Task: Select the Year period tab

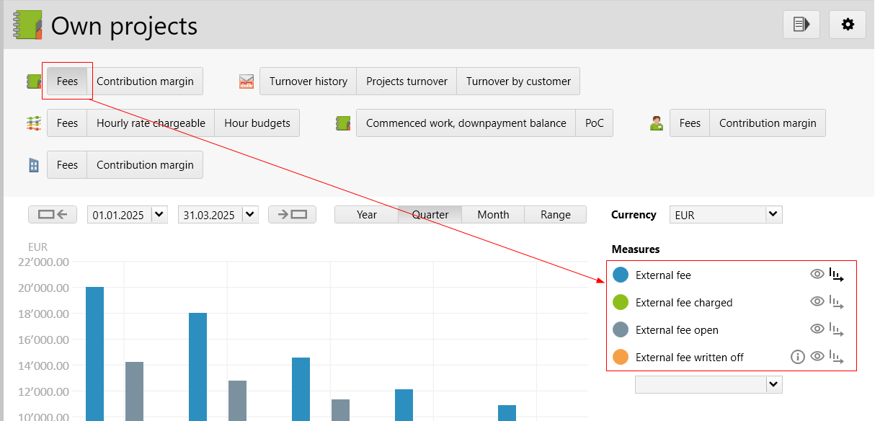Action: [x=367, y=214]
